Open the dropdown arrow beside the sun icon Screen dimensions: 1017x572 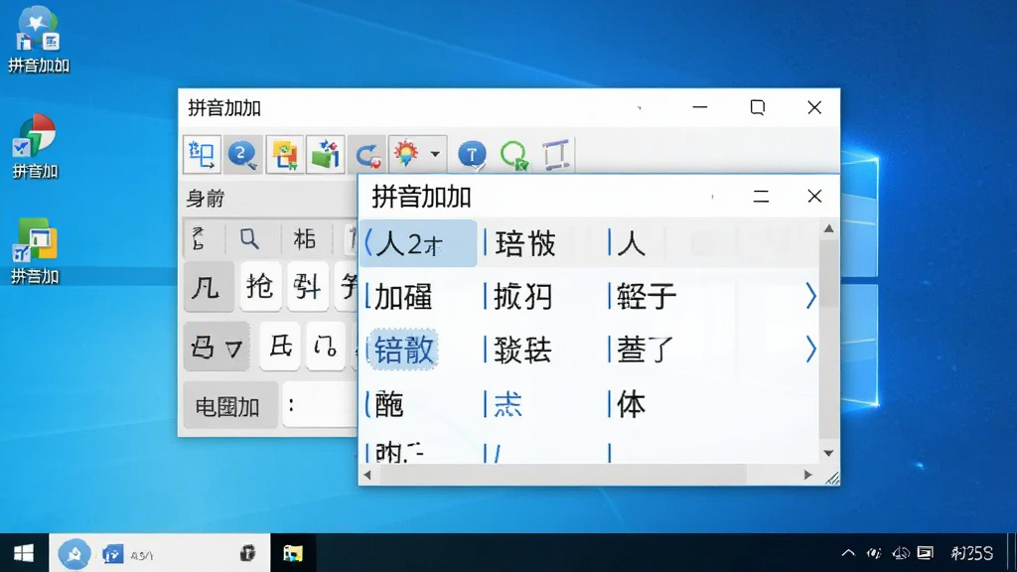[x=435, y=154]
